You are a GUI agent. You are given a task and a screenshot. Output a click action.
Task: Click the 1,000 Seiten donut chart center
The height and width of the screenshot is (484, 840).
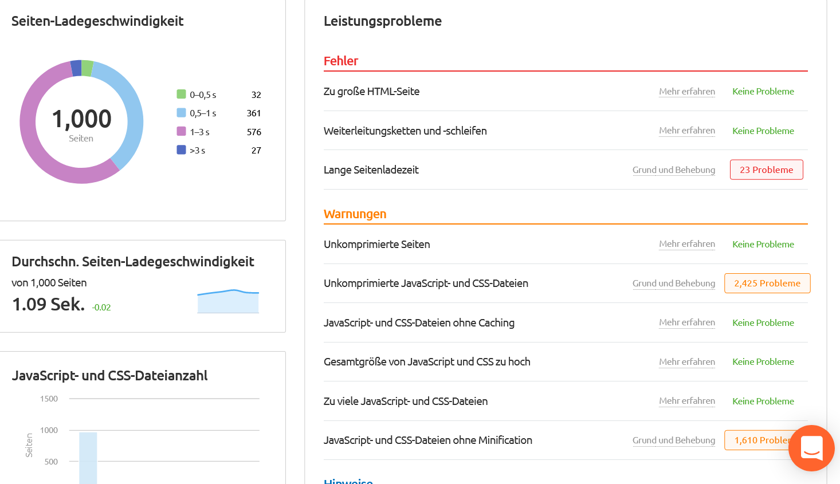point(81,122)
